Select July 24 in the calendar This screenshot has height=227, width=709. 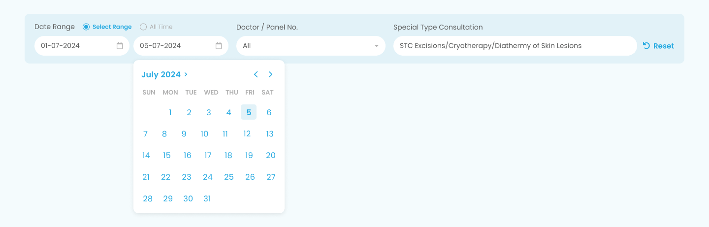coord(208,177)
